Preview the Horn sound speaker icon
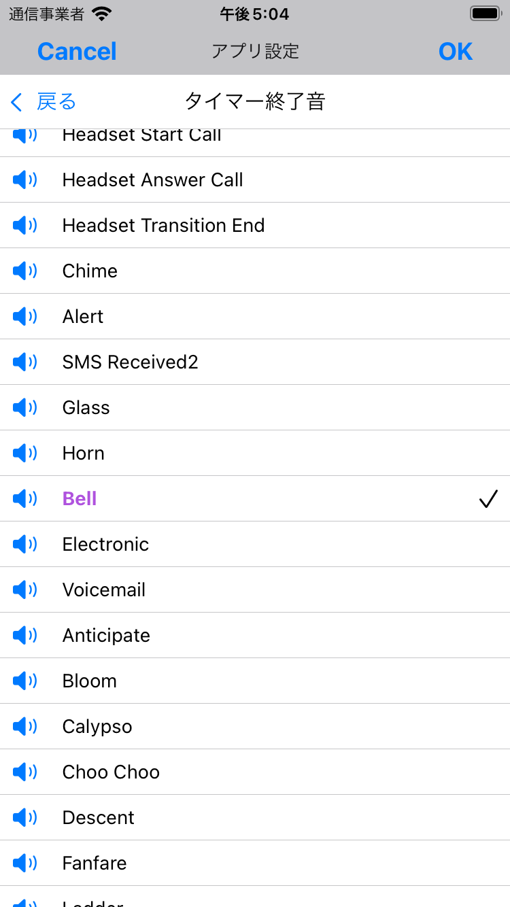Image resolution: width=510 pixels, height=907 pixels. click(24, 453)
